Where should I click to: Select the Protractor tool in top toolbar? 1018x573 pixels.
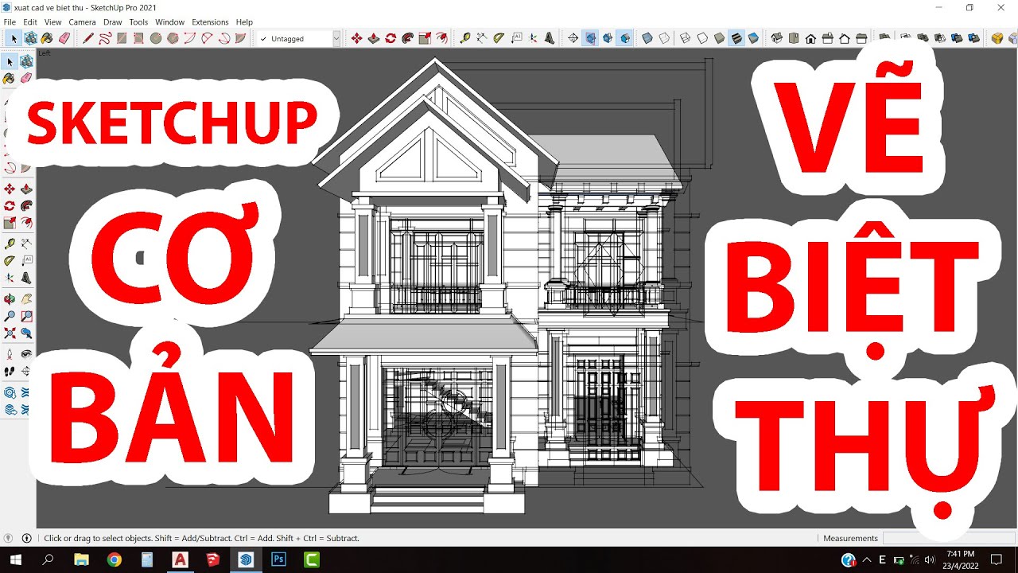click(x=499, y=38)
